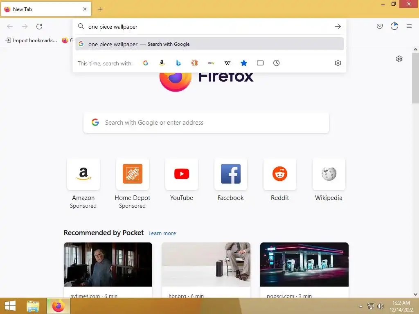This screenshot has width=419, height=314.
Task: Search within Bookmarks star icon
Action: click(x=244, y=63)
